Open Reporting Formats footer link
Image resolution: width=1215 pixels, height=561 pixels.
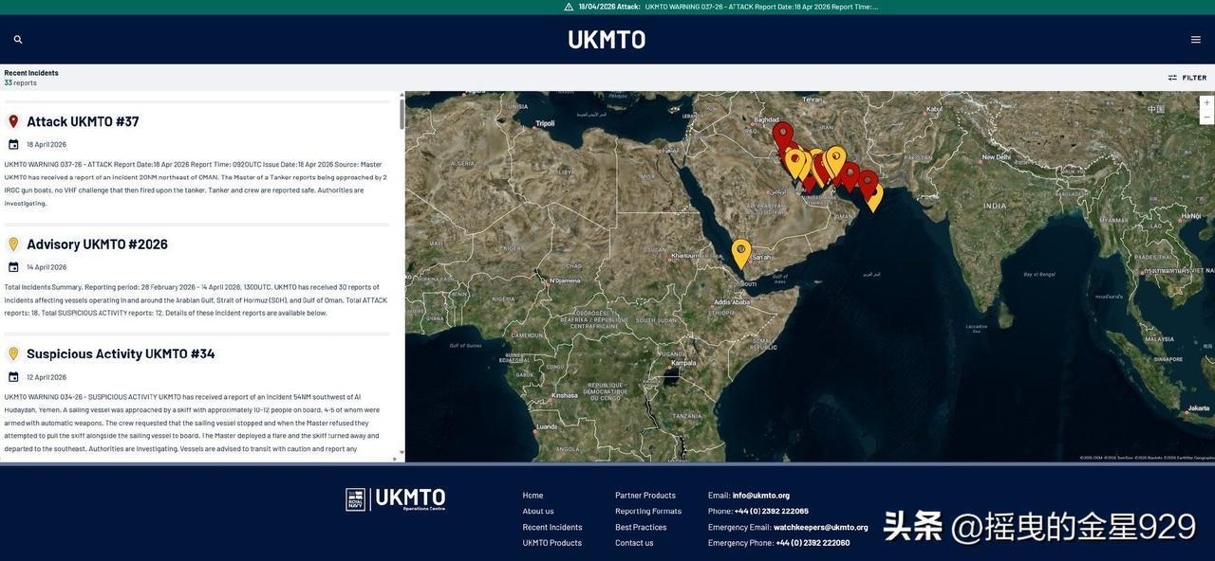coord(648,512)
